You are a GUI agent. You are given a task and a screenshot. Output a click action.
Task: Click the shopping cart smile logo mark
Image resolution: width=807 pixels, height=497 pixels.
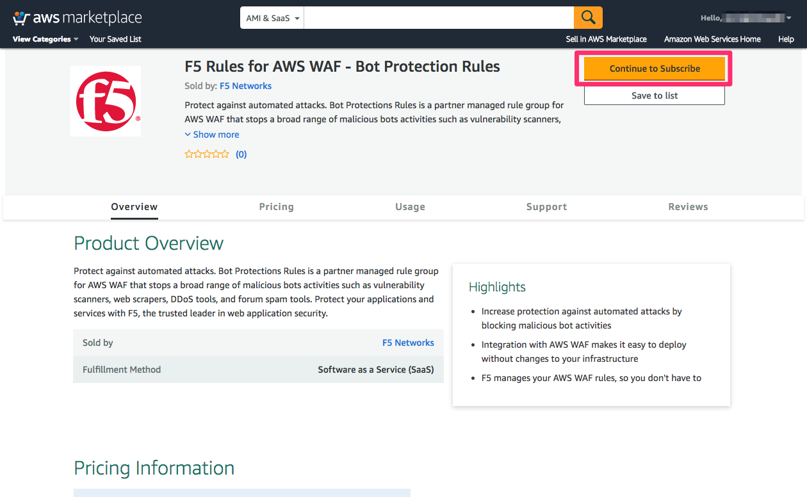pos(20,17)
